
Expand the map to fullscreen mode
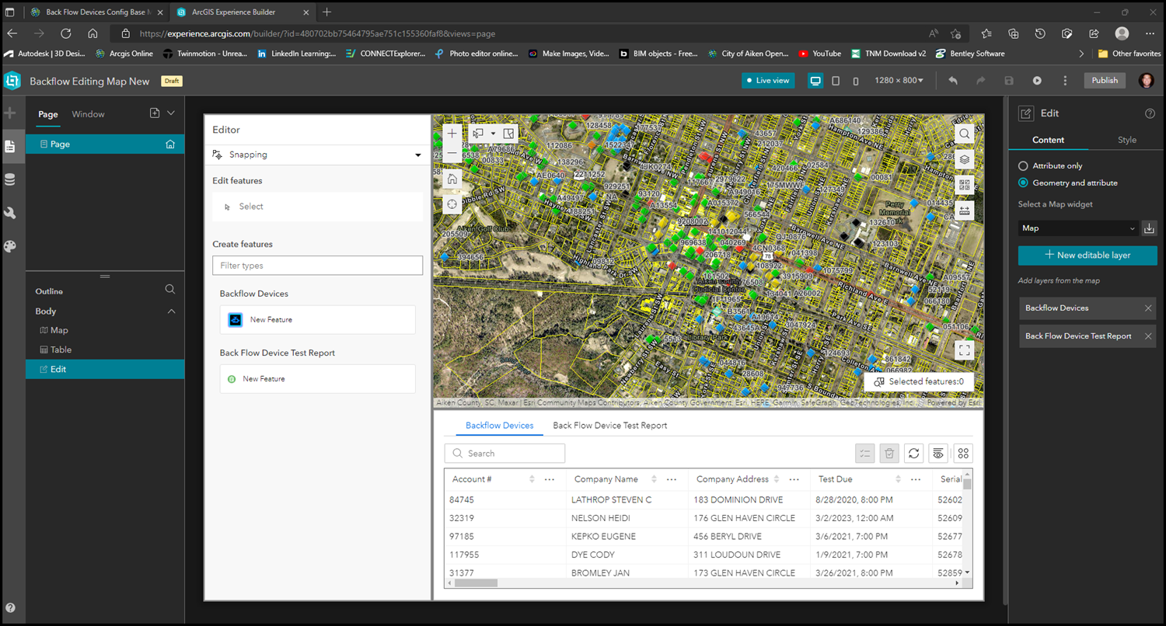[x=964, y=350]
